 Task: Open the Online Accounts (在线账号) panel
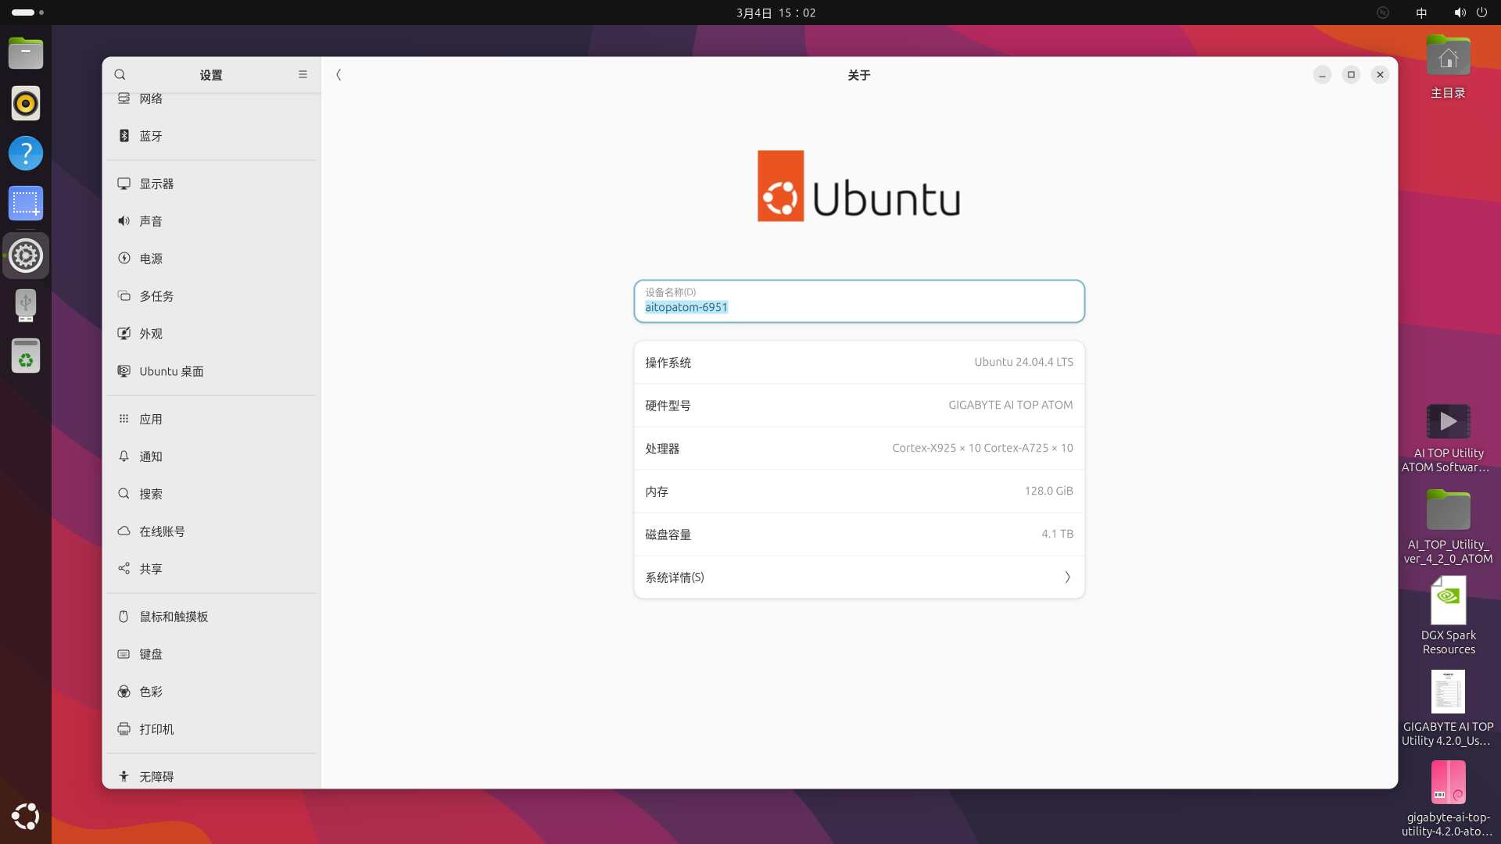coord(162,531)
